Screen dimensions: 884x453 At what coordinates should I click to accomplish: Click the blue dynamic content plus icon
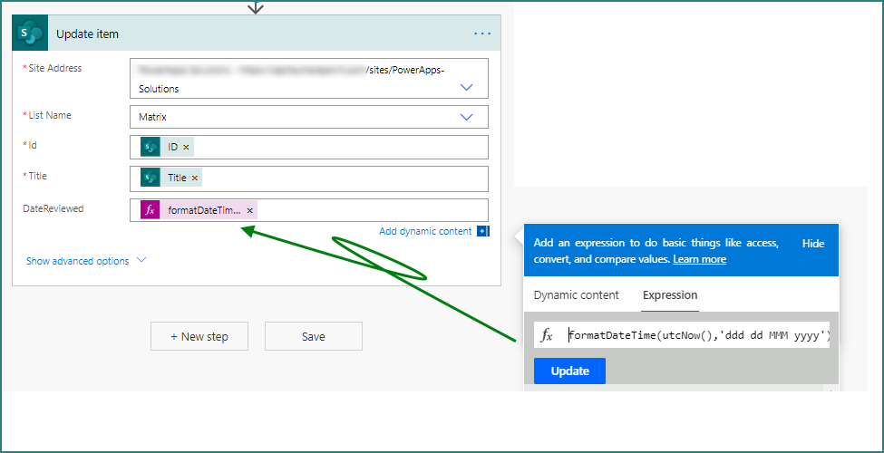tap(483, 231)
